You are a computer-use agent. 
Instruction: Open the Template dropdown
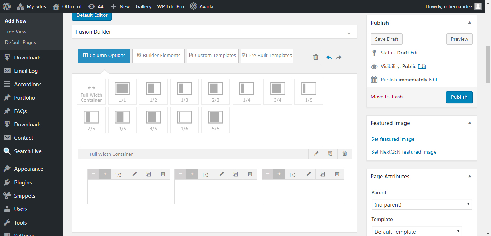point(417,231)
